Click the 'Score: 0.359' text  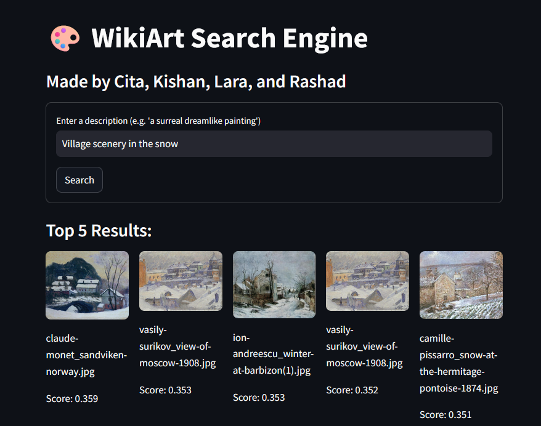pos(71,399)
